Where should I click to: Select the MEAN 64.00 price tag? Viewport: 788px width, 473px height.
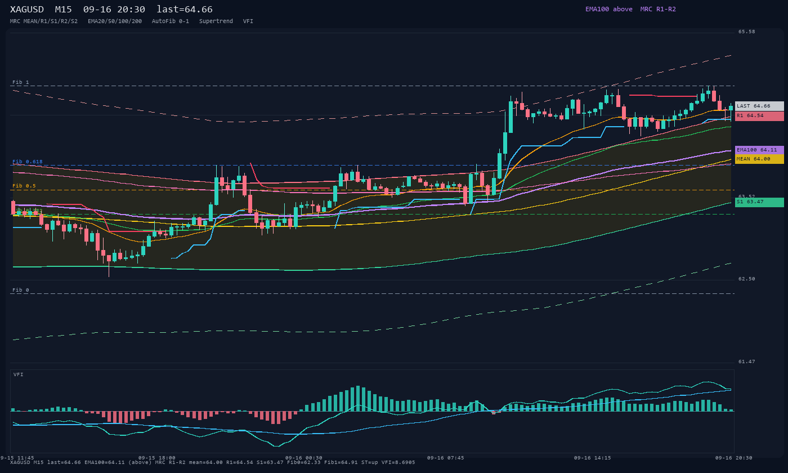pyautogui.click(x=759, y=159)
